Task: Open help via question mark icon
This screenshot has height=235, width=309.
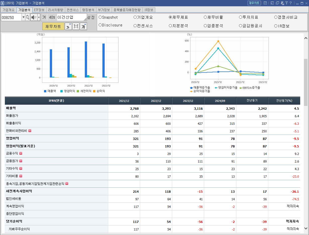Action: coord(291,3)
